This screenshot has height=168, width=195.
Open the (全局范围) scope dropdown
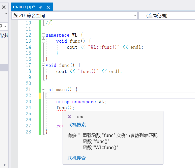(167, 16)
